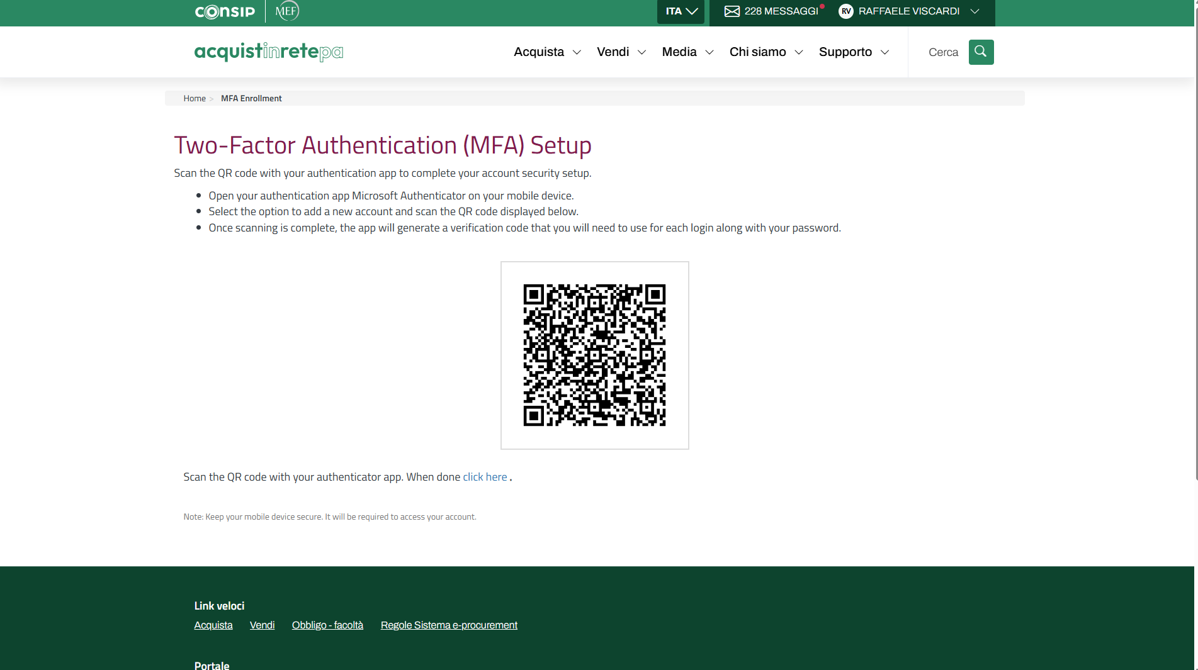Click into the Cerca search field
Viewport: 1198px width, 670px height.
click(x=942, y=52)
